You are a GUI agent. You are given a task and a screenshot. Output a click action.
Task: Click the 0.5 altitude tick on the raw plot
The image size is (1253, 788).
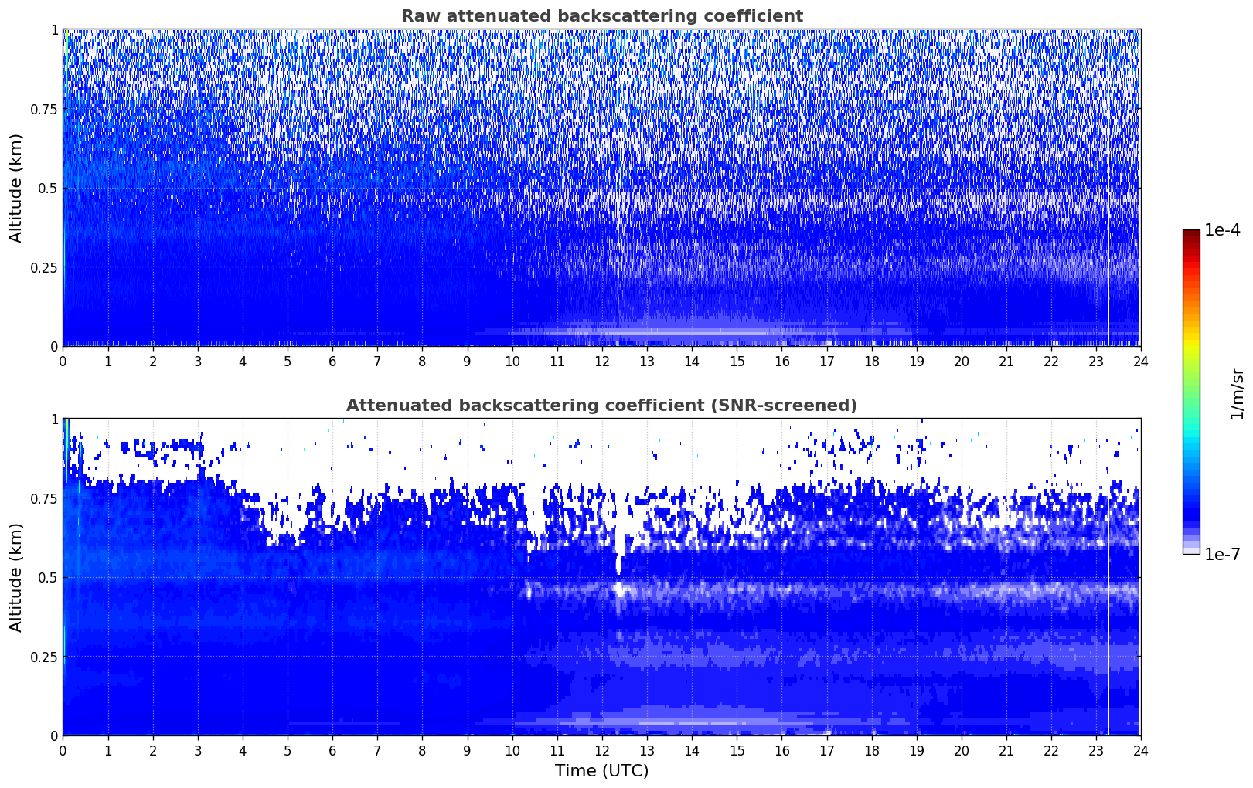47,189
